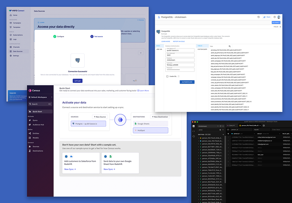Click the Share icon in the Looker Studio header
This screenshot has height=203, width=292.
(x=267, y=17)
